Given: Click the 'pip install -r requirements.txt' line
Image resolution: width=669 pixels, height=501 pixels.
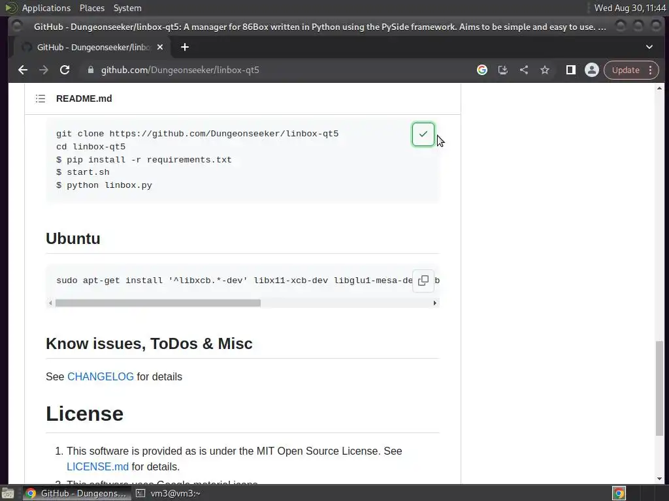Looking at the screenshot, I should [144, 160].
